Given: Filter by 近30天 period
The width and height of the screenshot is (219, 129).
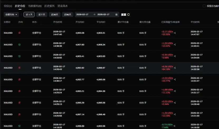Looking at the screenshot, I should (55, 14).
